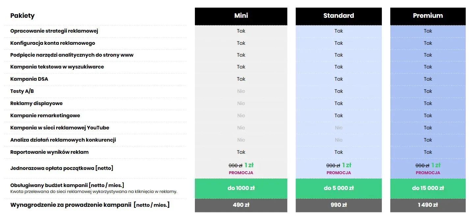The width and height of the screenshot is (473, 217).
Task: Click the 490 zł monthly fee cell
Action: click(x=241, y=205)
